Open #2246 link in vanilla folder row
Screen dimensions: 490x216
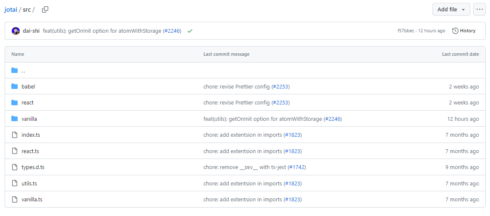(x=333, y=119)
